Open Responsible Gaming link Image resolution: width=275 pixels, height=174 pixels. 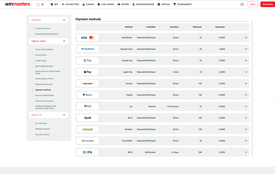[x=44, y=84]
